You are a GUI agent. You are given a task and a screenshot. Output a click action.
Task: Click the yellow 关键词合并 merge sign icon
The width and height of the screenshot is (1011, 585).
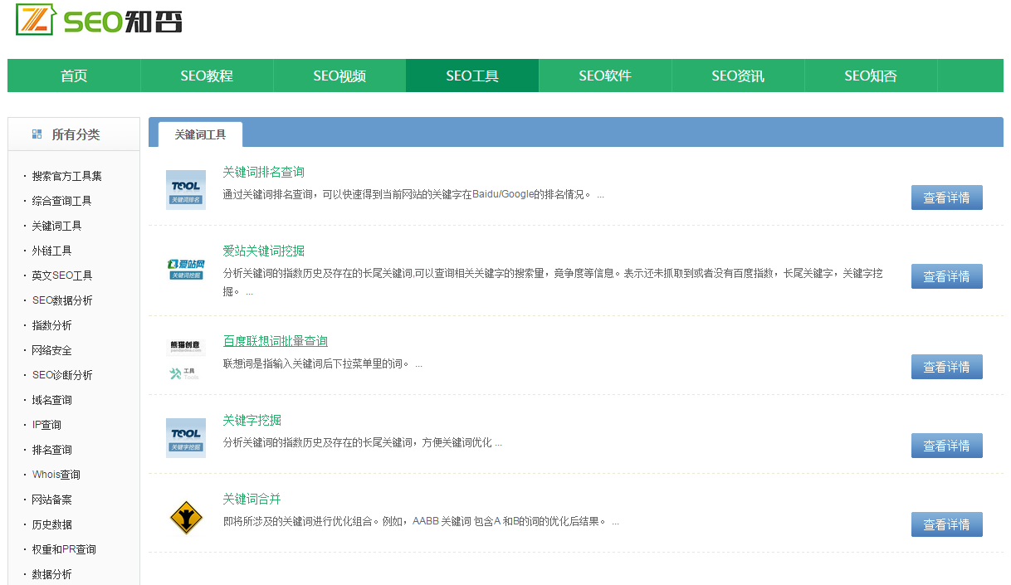click(x=186, y=518)
